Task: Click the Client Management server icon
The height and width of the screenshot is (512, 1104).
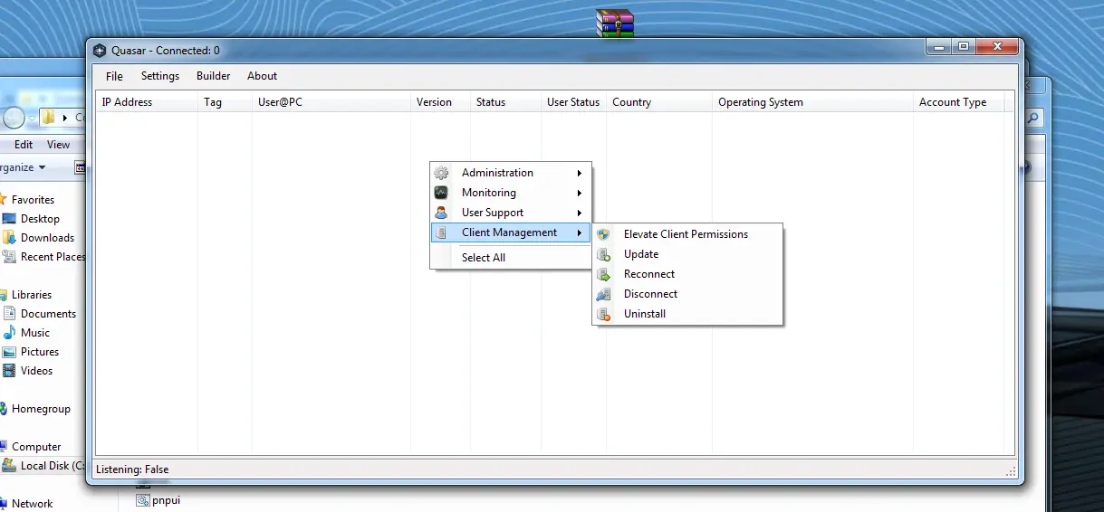Action: pos(441,232)
